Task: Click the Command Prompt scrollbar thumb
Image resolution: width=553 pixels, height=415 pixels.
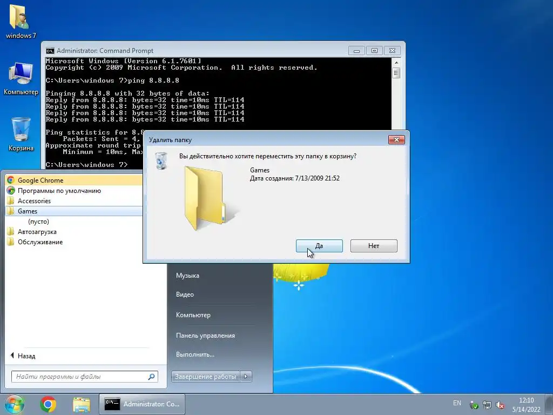Action: (396, 73)
